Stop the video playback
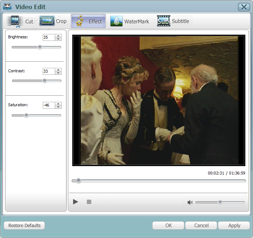 [x=89, y=202]
